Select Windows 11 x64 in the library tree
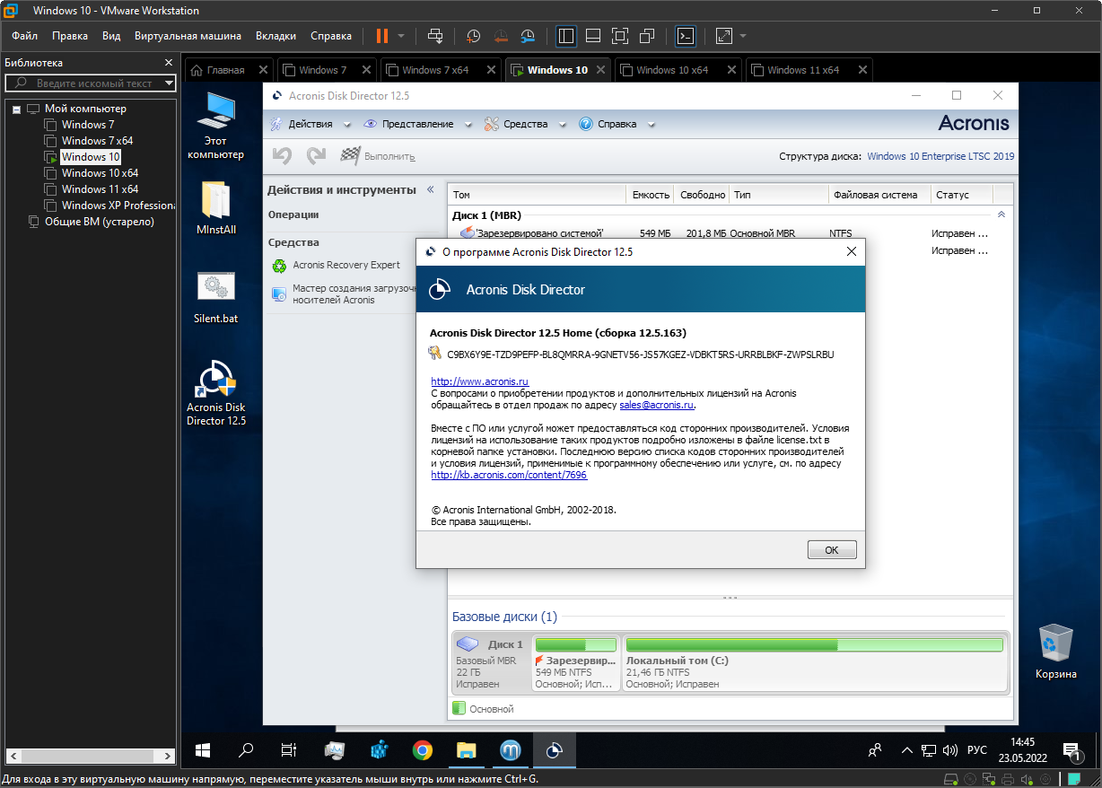The width and height of the screenshot is (1102, 788). [x=100, y=189]
